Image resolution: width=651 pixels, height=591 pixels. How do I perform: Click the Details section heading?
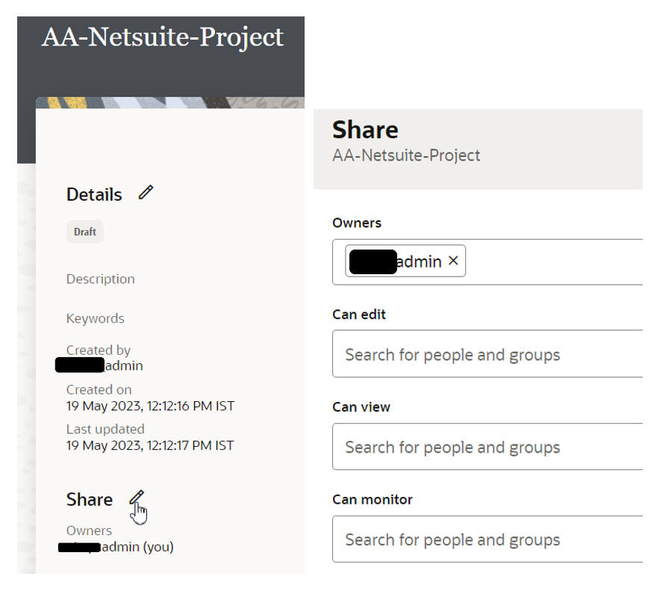(94, 194)
